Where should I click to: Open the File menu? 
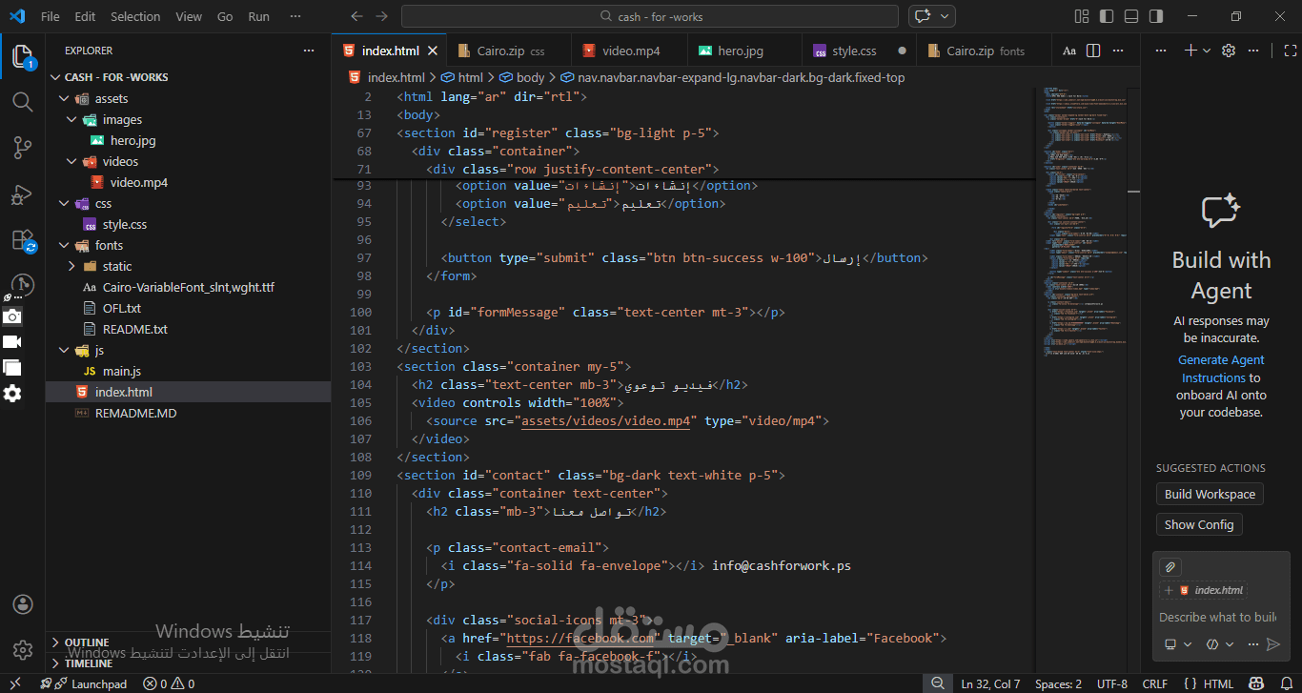(51, 16)
